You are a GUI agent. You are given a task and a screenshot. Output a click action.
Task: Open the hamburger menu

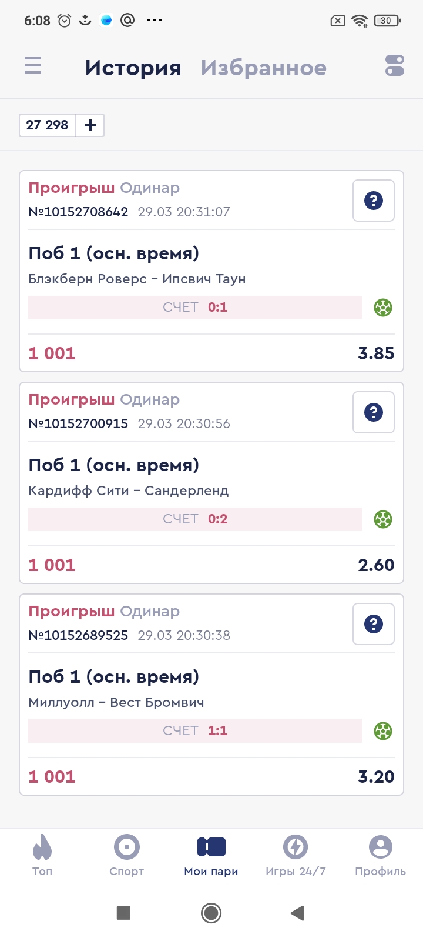(x=33, y=65)
